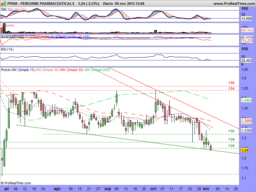This screenshot has height=192, width=256.
Task: Click the yellow 1,24 current price tag
Action: [x=244, y=150]
